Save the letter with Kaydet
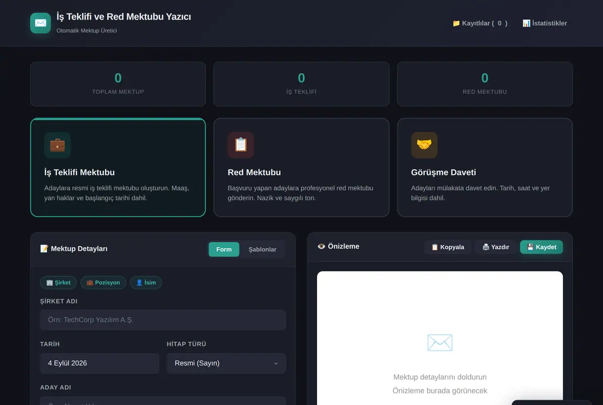Image resolution: width=603 pixels, height=405 pixels. click(x=542, y=247)
